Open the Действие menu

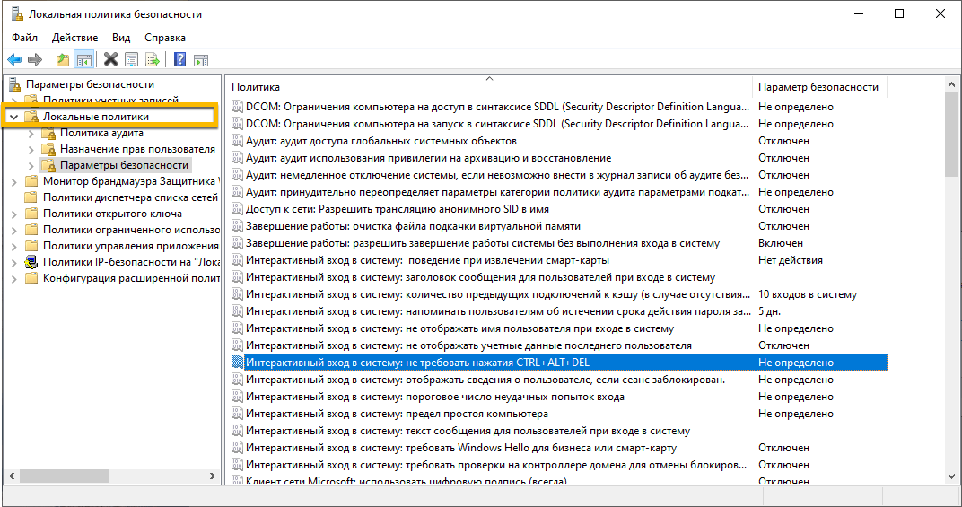(x=75, y=38)
